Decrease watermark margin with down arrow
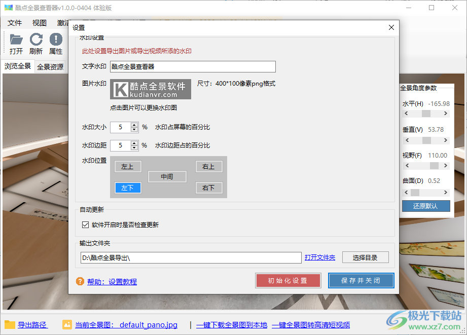Viewport: 467px width, 335px height. (x=134, y=147)
